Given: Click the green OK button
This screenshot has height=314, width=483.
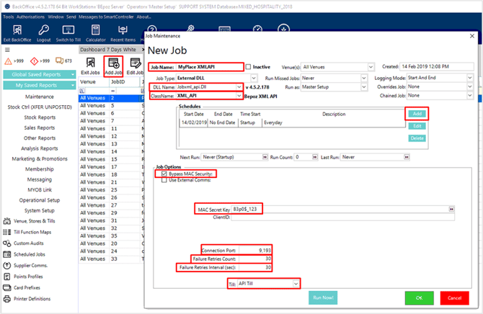Looking at the screenshot, I should (419, 298).
